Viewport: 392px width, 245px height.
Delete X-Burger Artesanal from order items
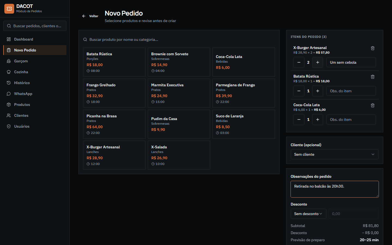click(373, 48)
